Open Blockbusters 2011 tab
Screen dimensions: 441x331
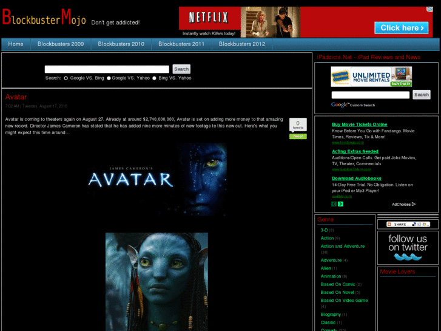181,44
